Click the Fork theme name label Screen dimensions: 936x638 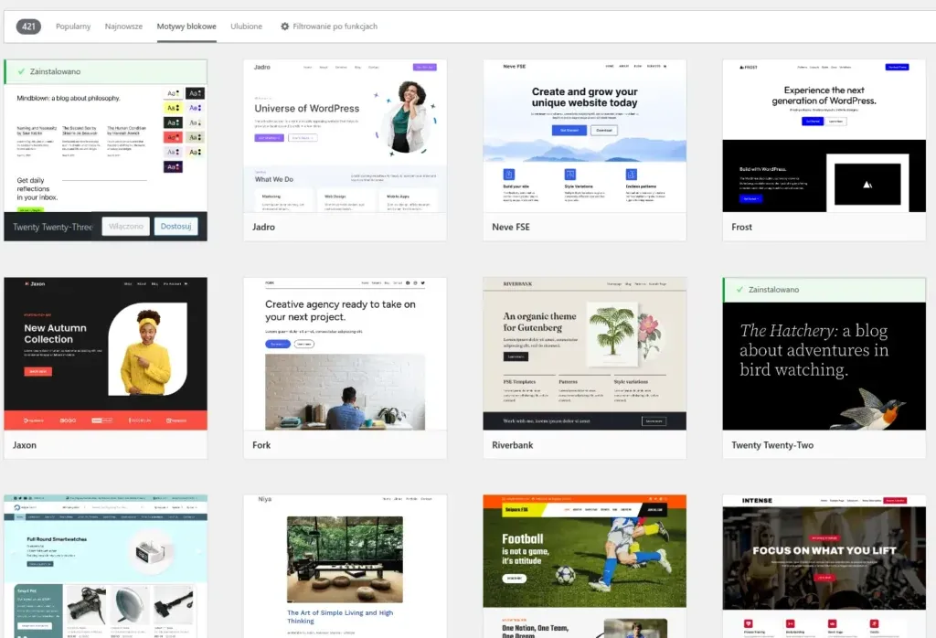tap(261, 444)
